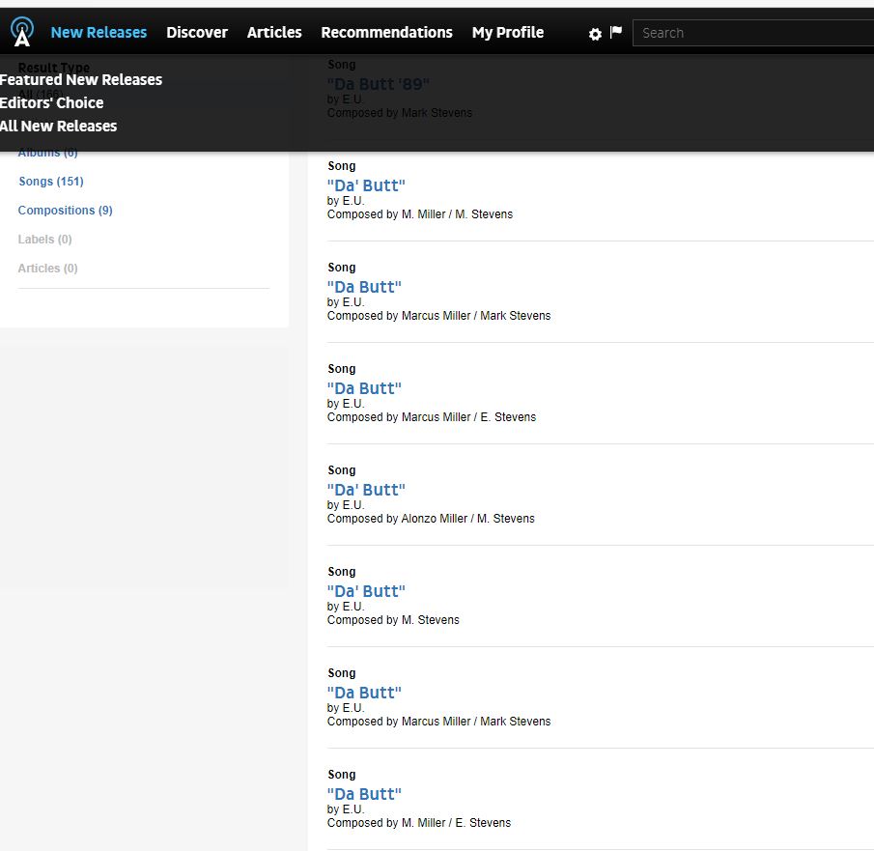Viewport: 874px width, 851px height.
Task: Select Editors' Choice from the dropdown
Action: click(x=52, y=102)
